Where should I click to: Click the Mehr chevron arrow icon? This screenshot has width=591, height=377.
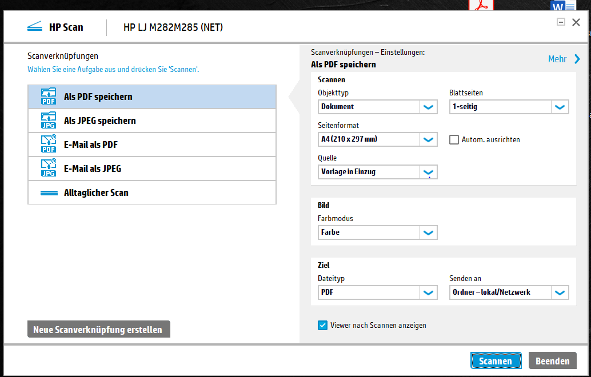tap(577, 59)
